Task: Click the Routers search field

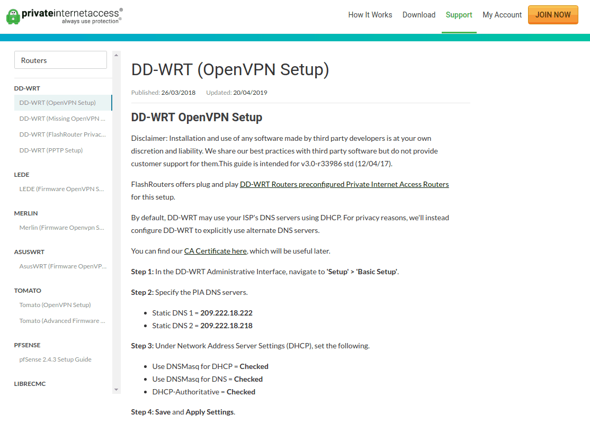Action: (60, 60)
